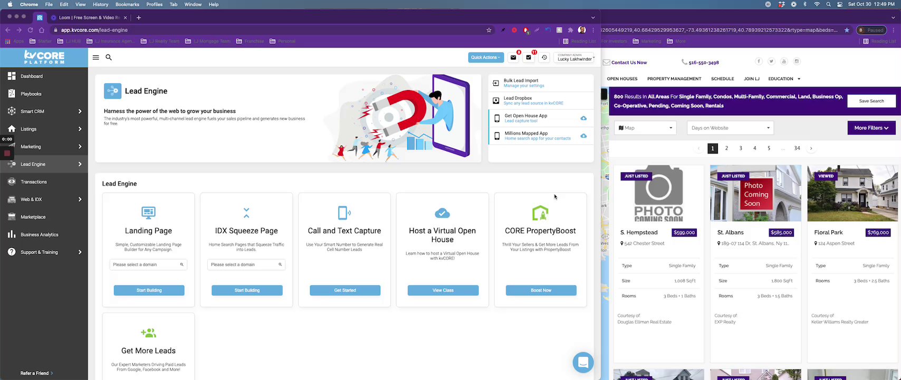Click the Instagram icon on the realty site
This screenshot has width=901, height=380.
[x=797, y=61]
